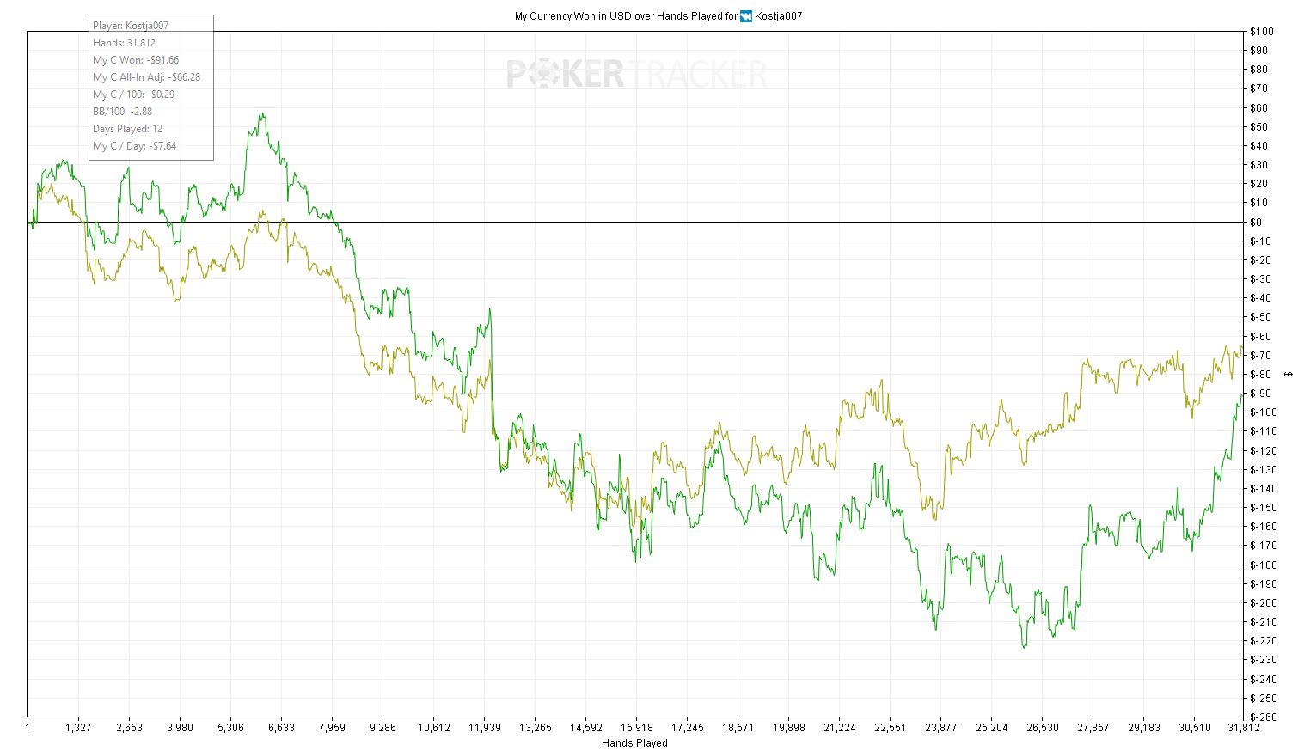Select the y-axis label $-40
The image size is (1304, 751).
pyautogui.click(x=1261, y=298)
